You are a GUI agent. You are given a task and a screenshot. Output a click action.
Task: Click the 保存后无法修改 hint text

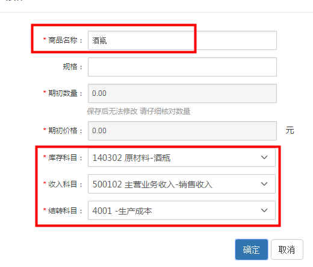112,111
